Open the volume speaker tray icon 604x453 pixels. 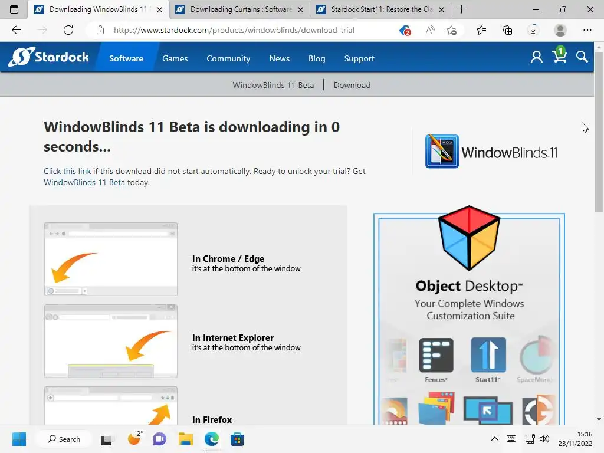pos(544,439)
